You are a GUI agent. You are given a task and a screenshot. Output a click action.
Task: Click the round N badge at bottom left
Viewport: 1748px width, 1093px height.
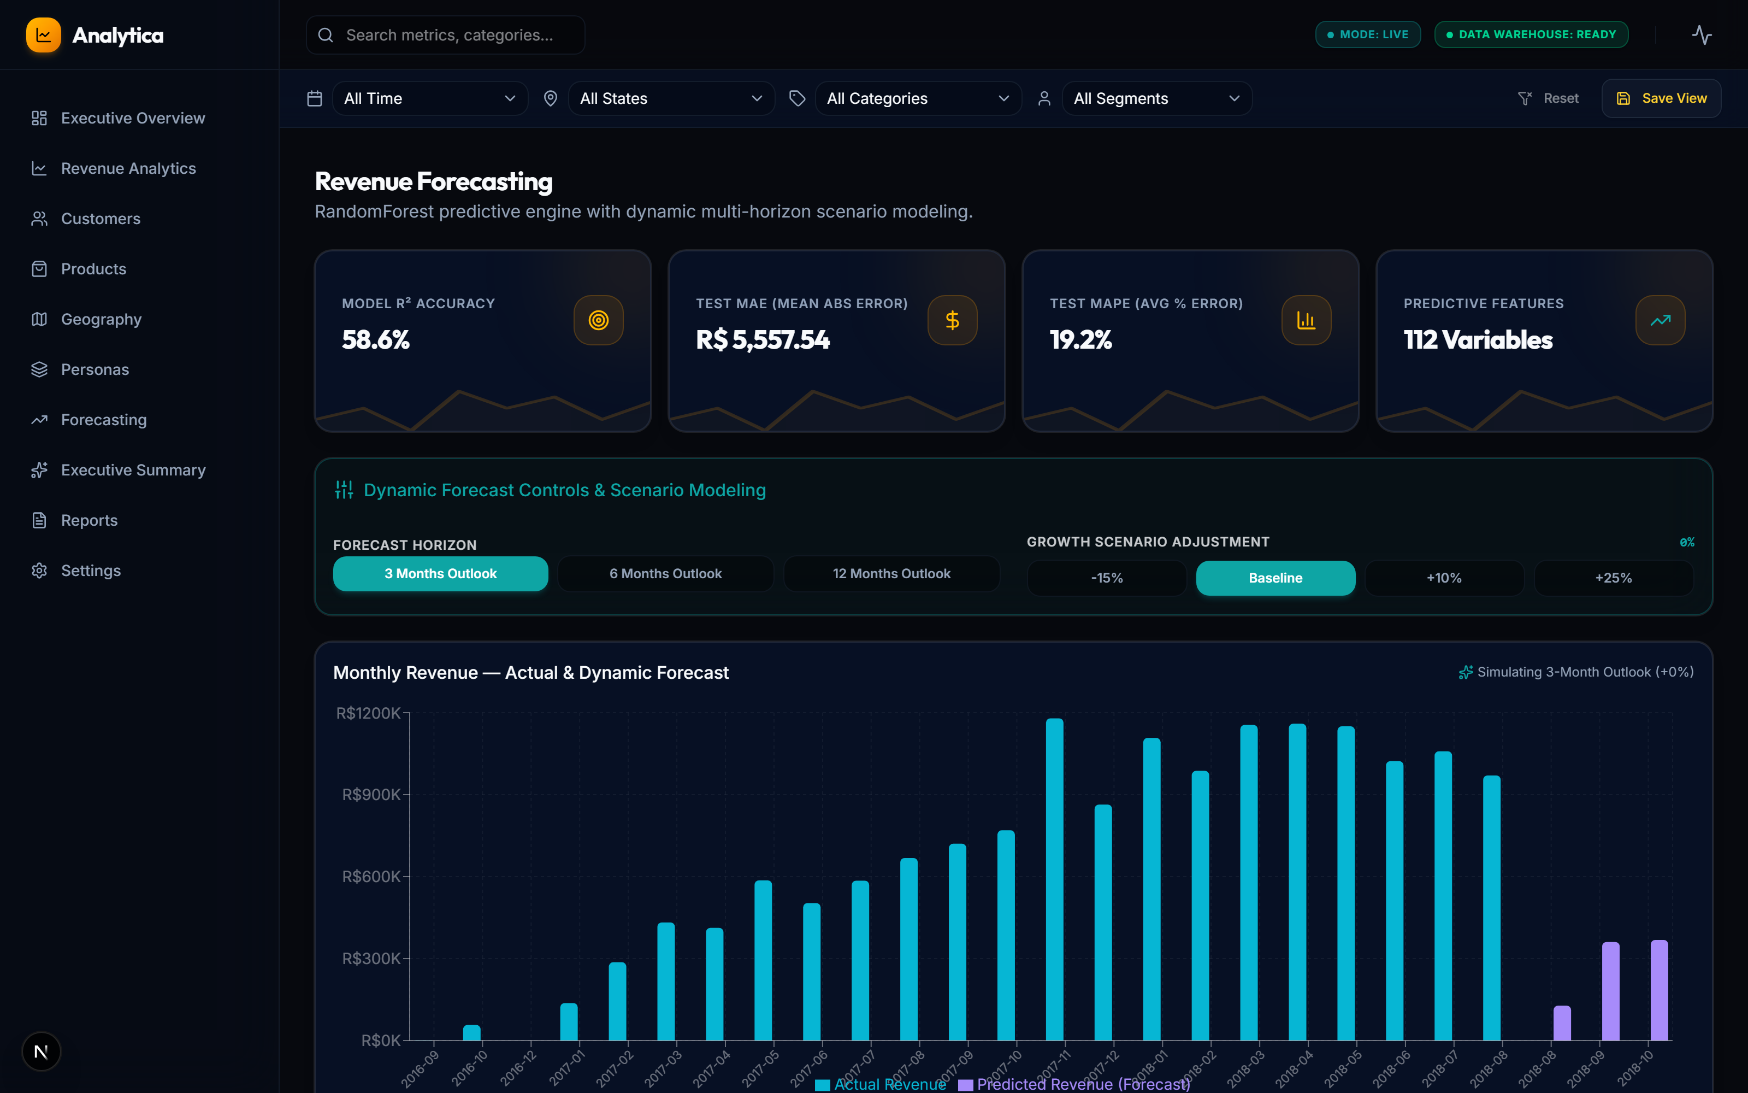coord(41,1051)
